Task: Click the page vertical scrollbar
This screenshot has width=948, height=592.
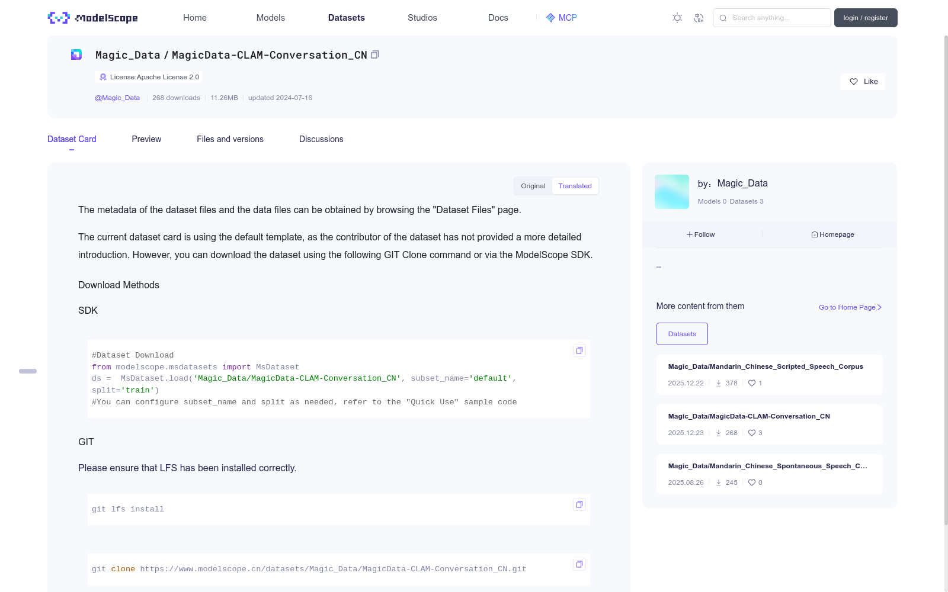Action: pyautogui.click(x=946, y=279)
